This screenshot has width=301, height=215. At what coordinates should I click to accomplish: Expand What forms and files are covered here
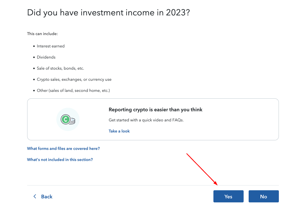(63, 148)
